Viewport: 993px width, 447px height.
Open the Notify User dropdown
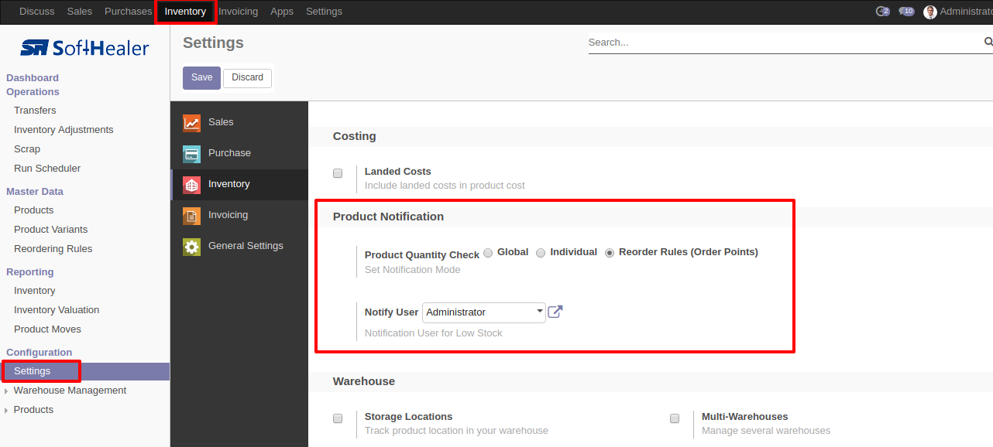[x=484, y=312]
